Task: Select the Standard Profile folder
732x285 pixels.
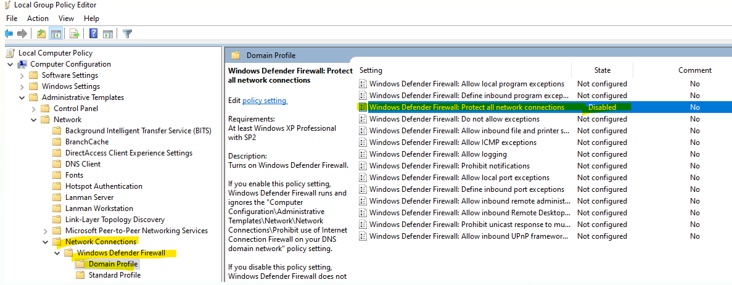Action: pos(115,275)
